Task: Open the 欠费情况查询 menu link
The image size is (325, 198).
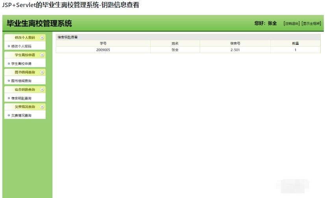Action: coord(21,115)
